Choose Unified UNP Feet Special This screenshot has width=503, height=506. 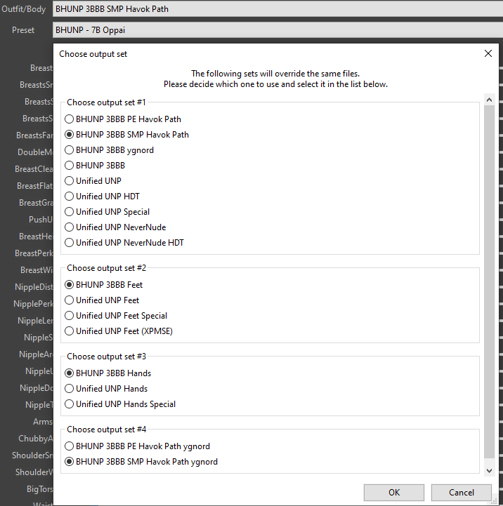coord(69,316)
